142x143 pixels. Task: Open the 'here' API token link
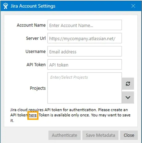(33, 115)
